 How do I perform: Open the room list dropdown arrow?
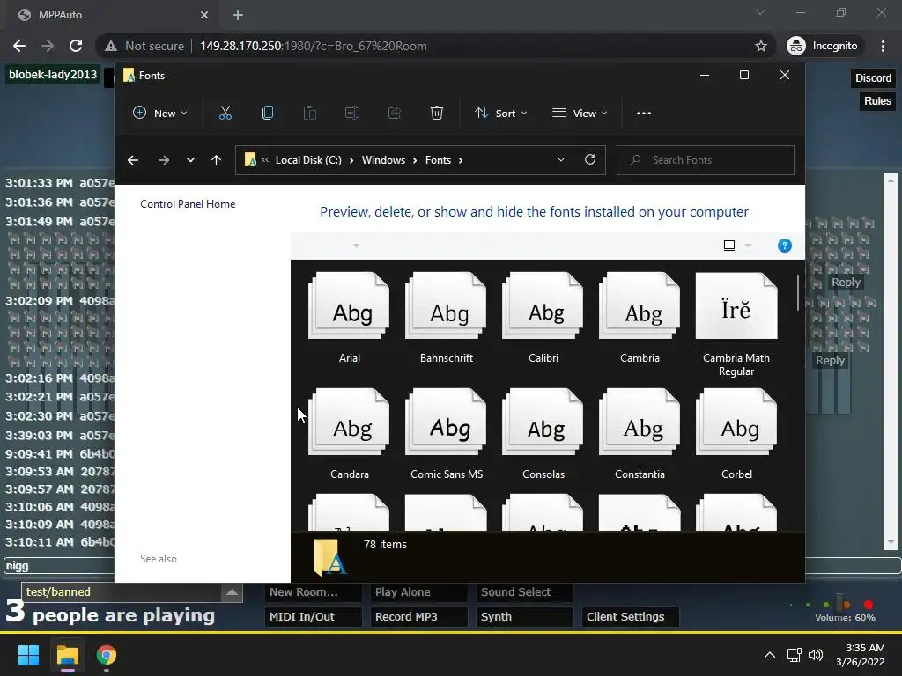(x=232, y=592)
